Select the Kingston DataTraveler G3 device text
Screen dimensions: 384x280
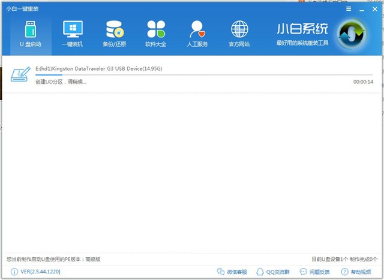point(98,69)
